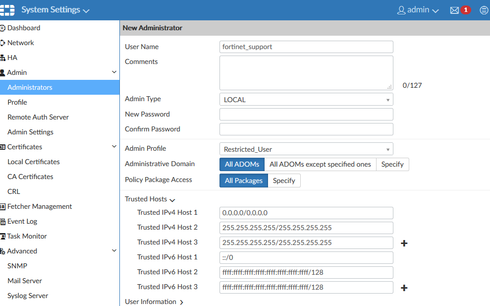
Task: Open the Admin Profile dropdown
Action: click(x=306, y=149)
